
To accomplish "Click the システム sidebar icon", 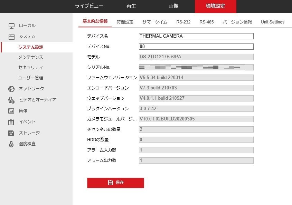I will tap(11, 36).
